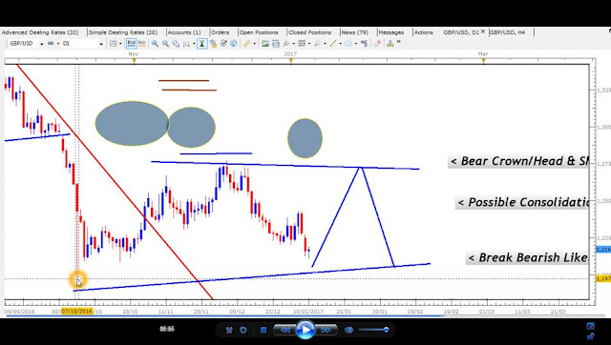Image resolution: width=611 pixels, height=345 pixels.
Task: Click the zoom out magnifier icon
Action: click(165, 44)
